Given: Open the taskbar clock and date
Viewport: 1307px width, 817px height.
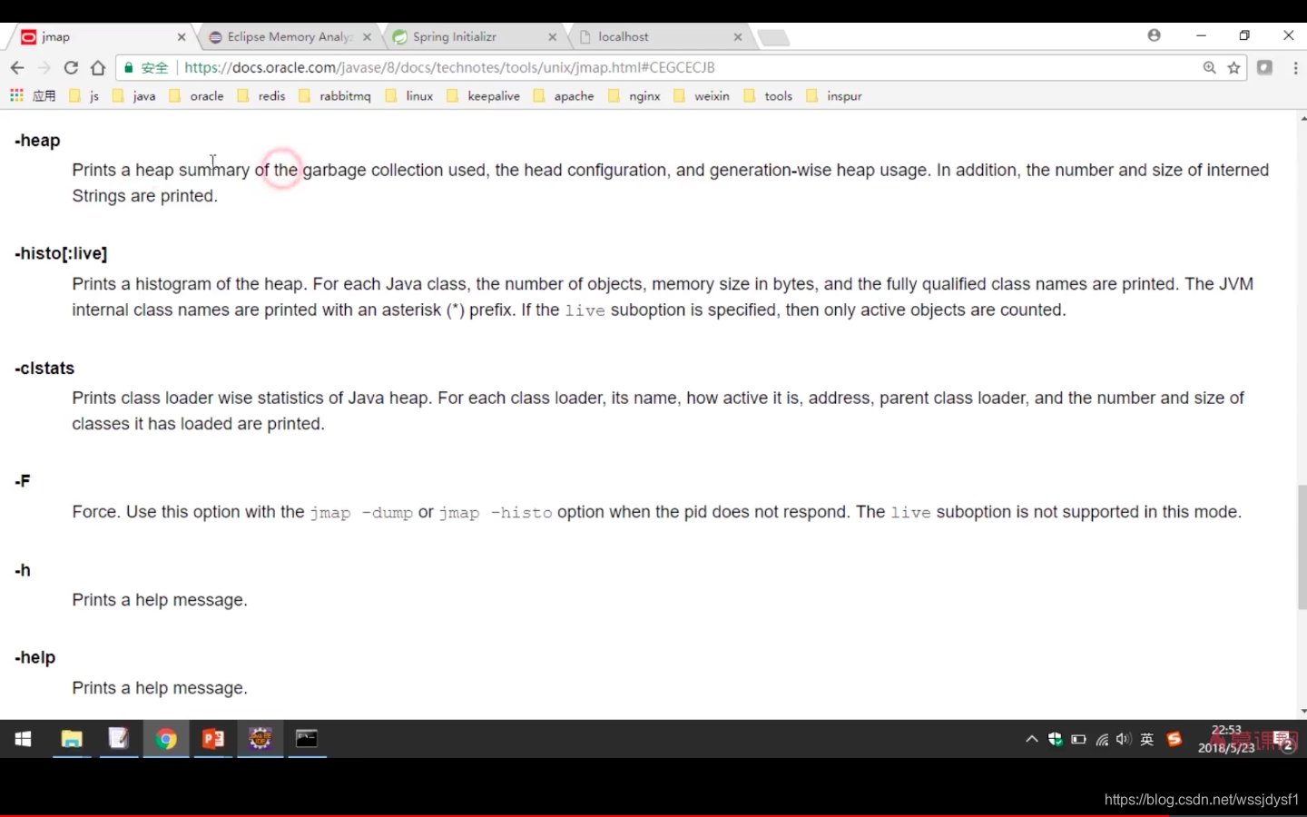Looking at the screenshot, I should [x=1226, y=739].
